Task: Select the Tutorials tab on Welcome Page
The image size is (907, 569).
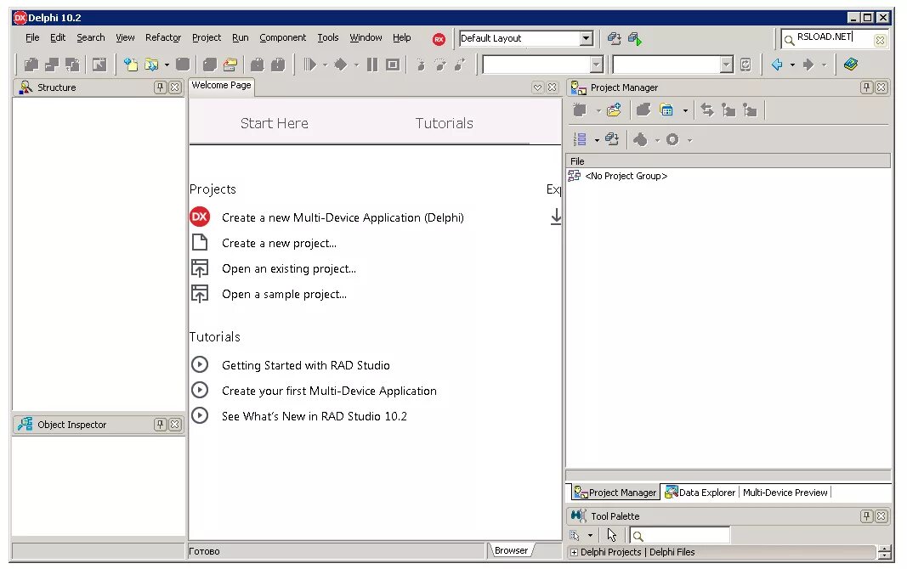Action: tap(444, 123)
